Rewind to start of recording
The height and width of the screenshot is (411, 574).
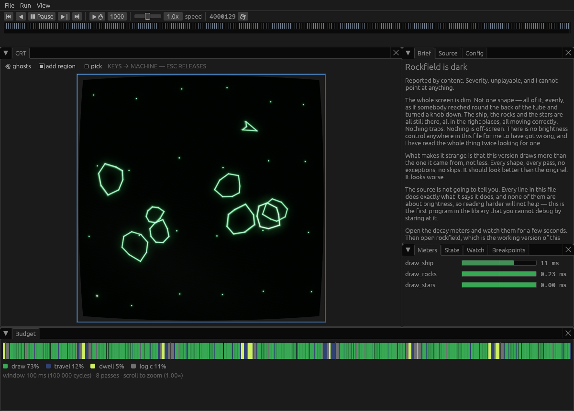[x=9, y=16]
